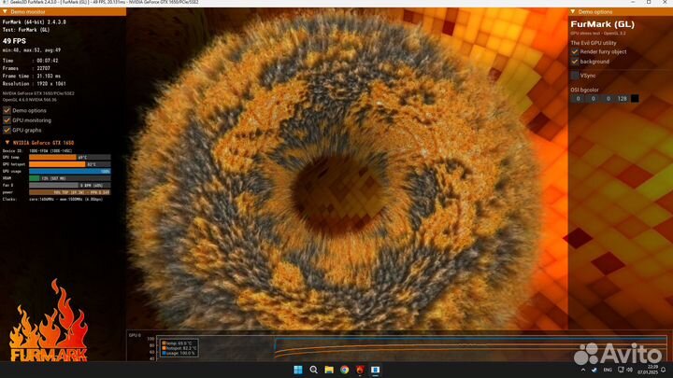The height and width of the screenshot is (378, 673).
Task: Uncheck Render furry object
Action: (575, 52)
